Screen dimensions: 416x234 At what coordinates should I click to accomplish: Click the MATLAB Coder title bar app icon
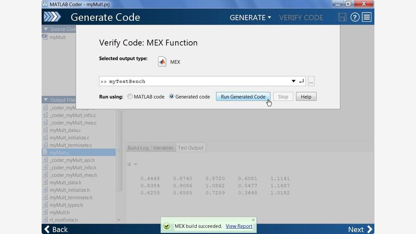pos(45,4)
